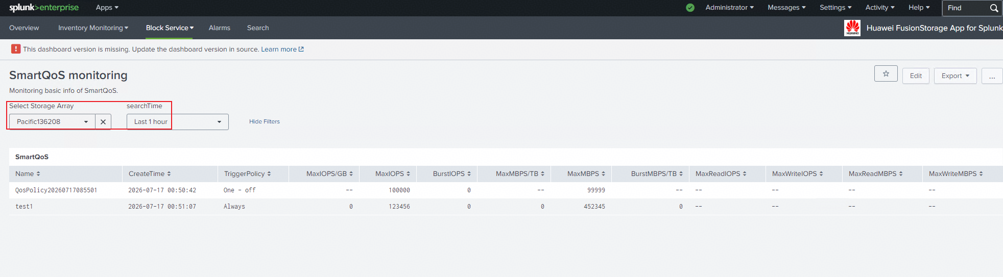Viewport: 1003px width, 277px height.
Task: Click the SmartQoS panel title
Action: 32,157
